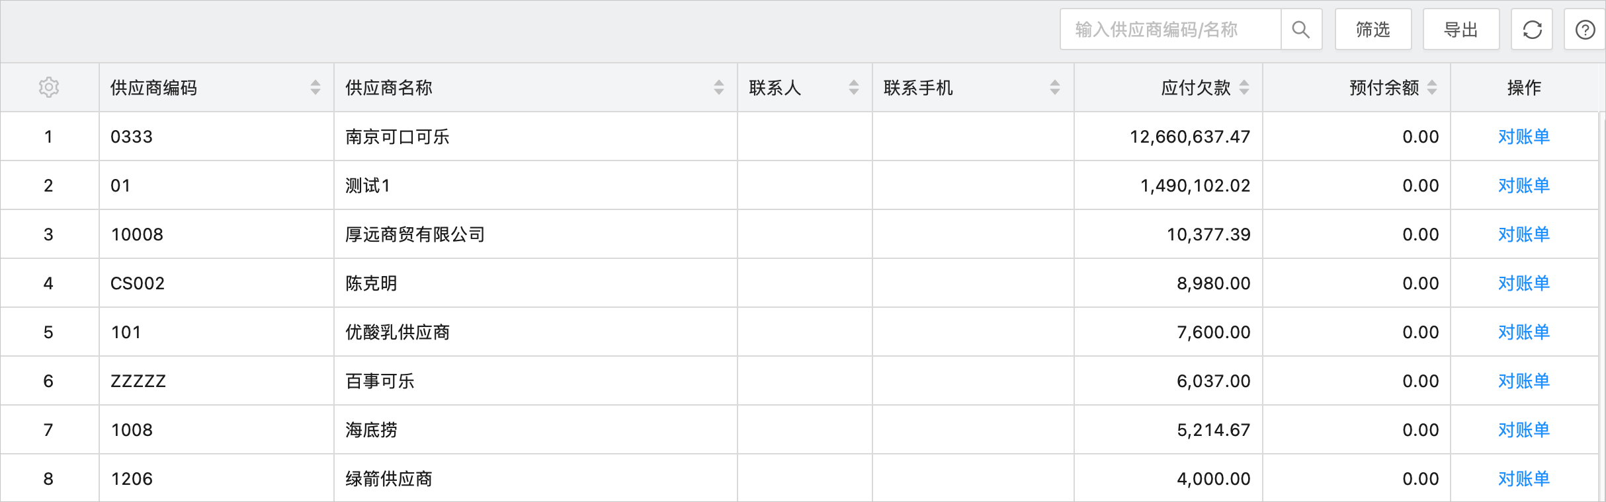The image size is (1606, 502).
Task: Sort by 应付欠款 column arrows
Action: (x=1244, y=87)
